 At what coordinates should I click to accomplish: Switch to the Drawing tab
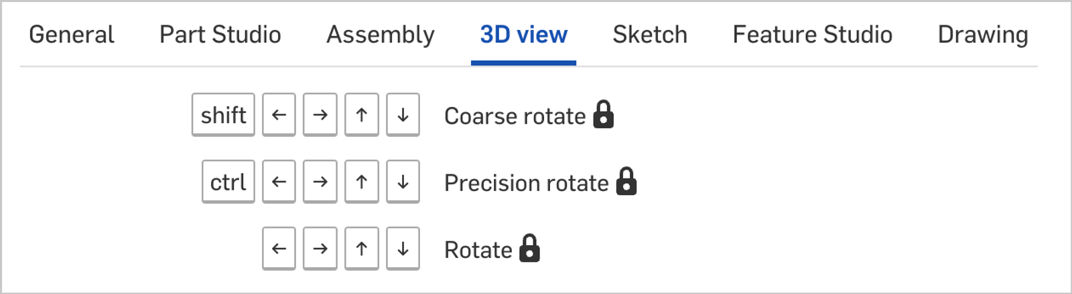tap(983, 35)
